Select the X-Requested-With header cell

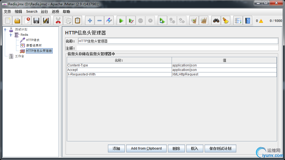119,74
